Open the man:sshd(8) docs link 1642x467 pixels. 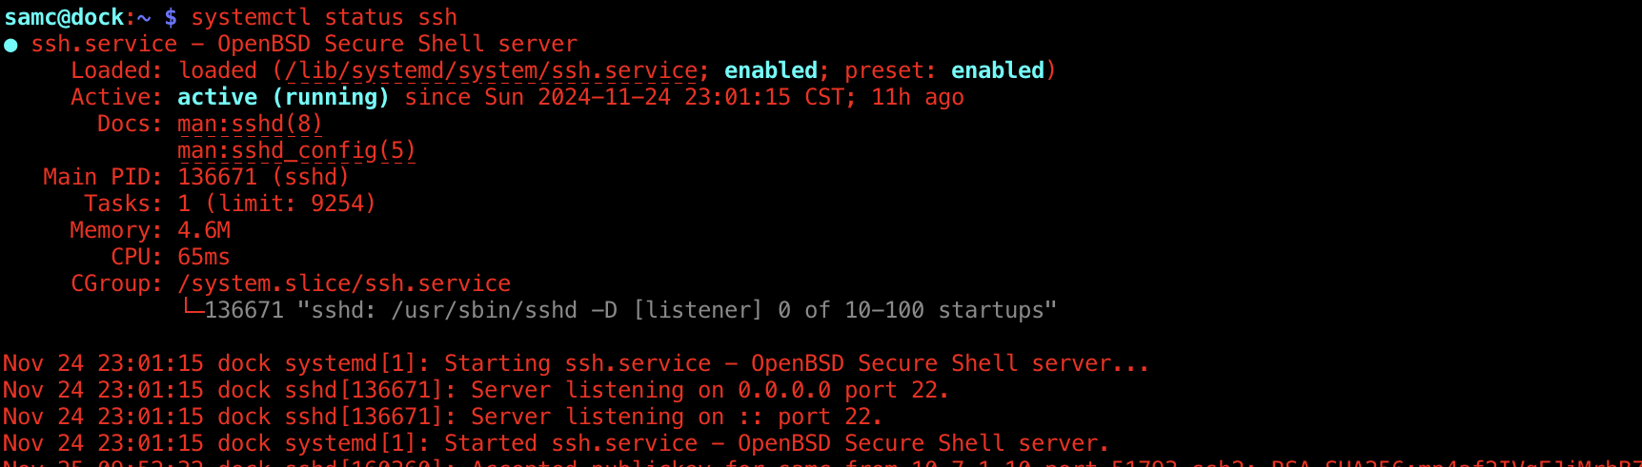[250, 124]
